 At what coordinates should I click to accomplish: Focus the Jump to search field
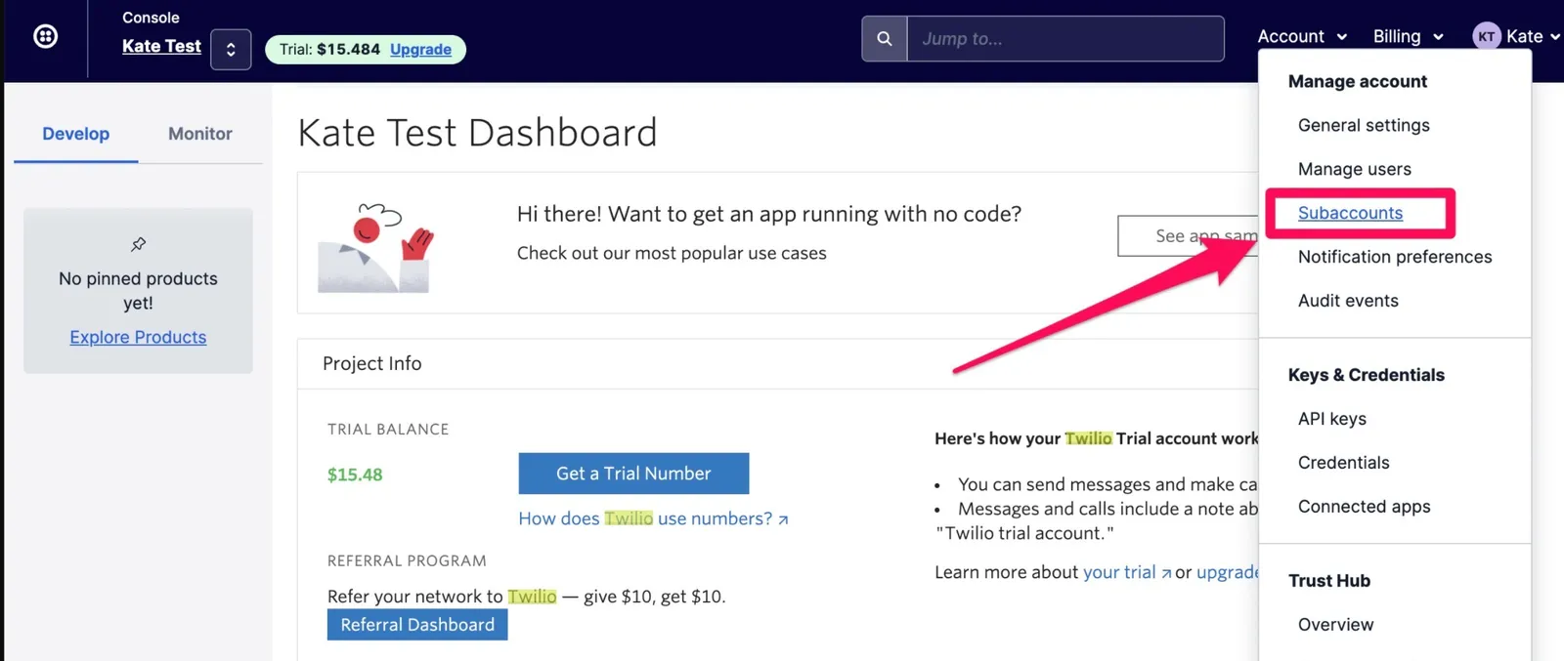point(1065,39)
